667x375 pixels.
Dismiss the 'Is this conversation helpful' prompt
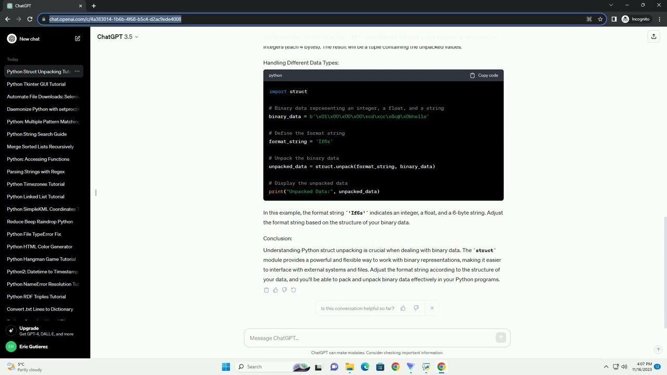point(432,308)
